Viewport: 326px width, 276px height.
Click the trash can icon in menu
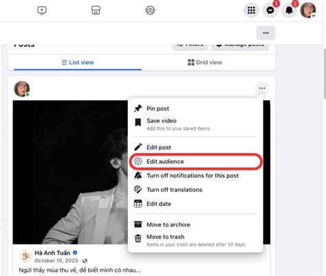pyautogui.click(x=138, y=238)
